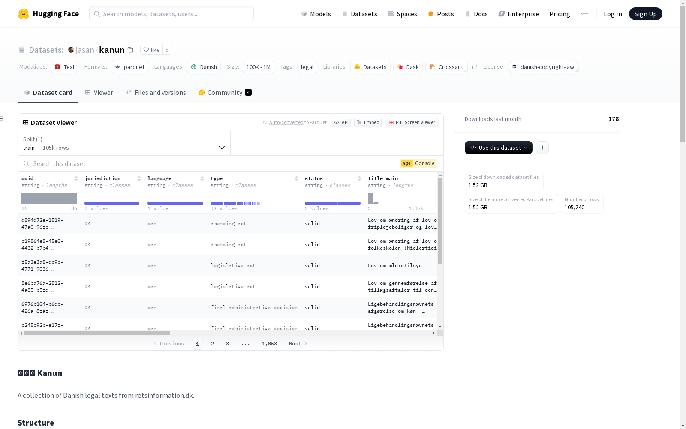This screenshot has width=686, height=429.
Task: Switch to the Dataset card tab
Action: click(48, 93)
